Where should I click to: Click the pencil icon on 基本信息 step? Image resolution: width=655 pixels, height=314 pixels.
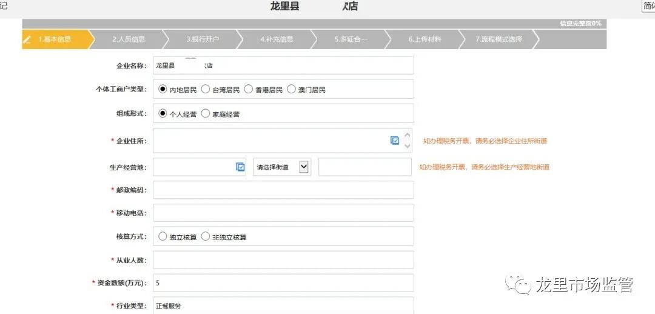coord(27,39)
